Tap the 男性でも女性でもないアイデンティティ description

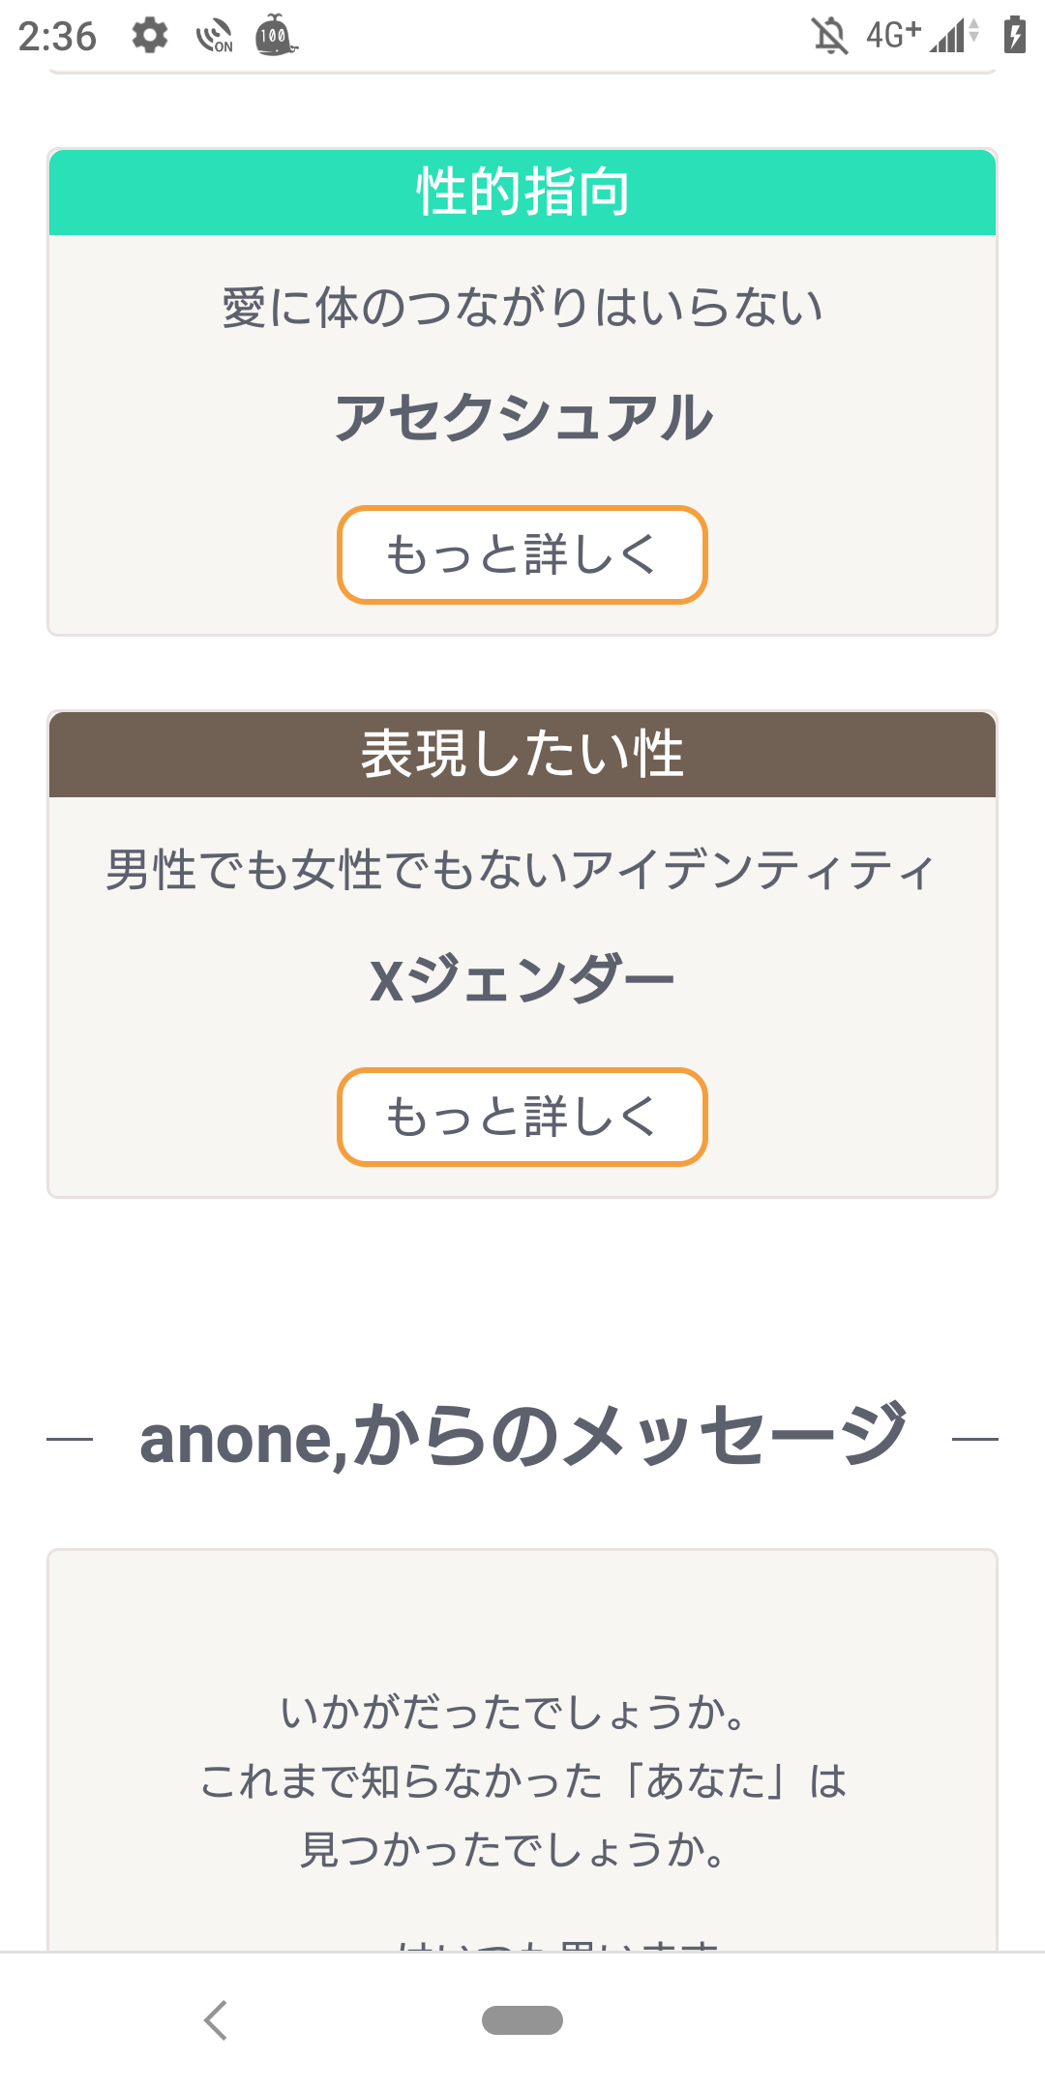[522, 869]
